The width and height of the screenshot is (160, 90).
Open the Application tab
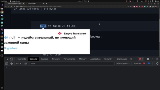95,59
